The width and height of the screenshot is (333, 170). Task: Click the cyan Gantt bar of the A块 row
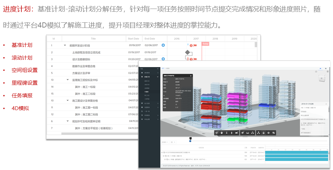tap(296, 156)
